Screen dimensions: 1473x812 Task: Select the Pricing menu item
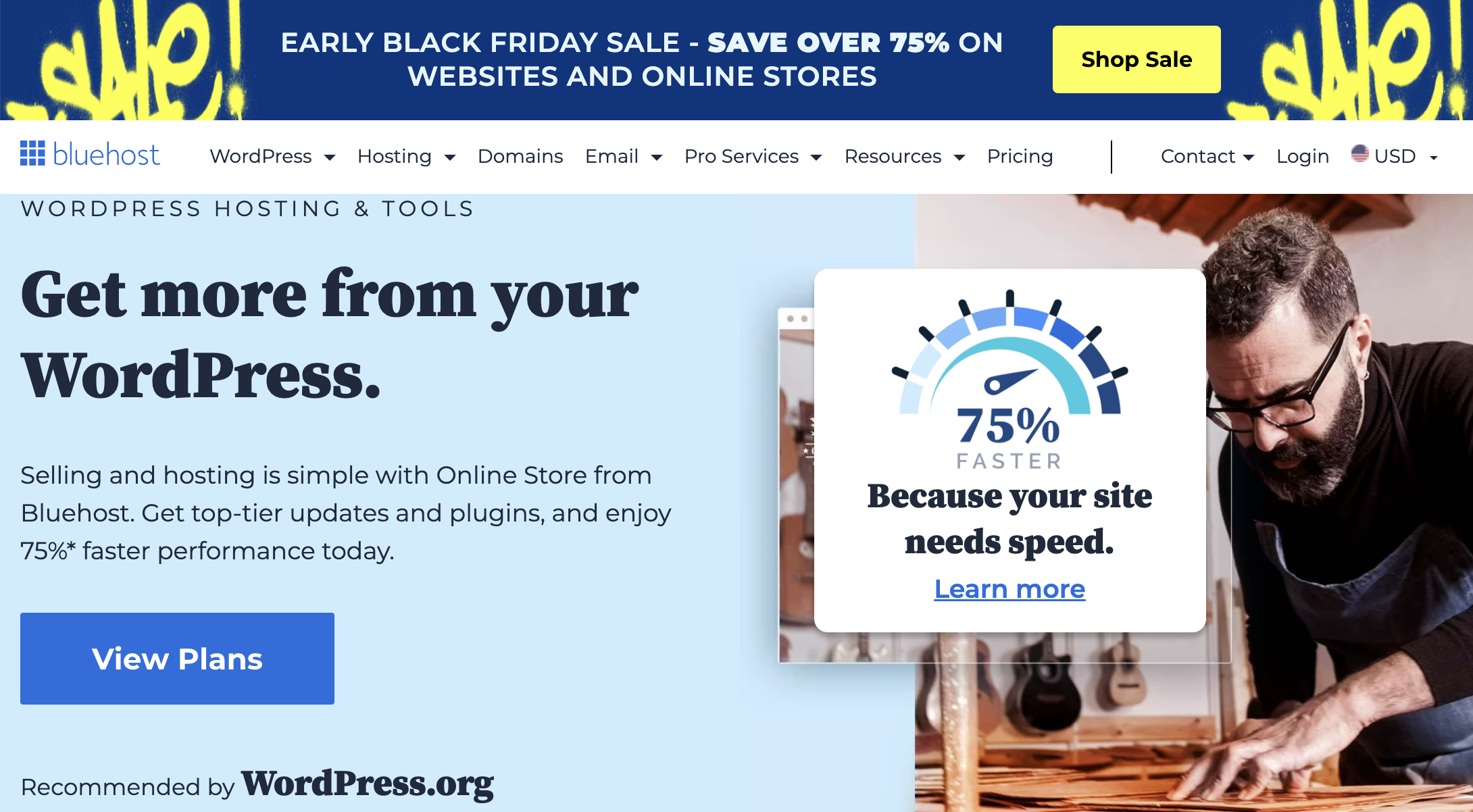[1019, 156]
